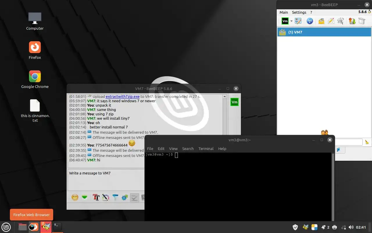Click the yellow envelope group chat icon
The width and height of the screenshot is (372, 233).
click(321, 21)
